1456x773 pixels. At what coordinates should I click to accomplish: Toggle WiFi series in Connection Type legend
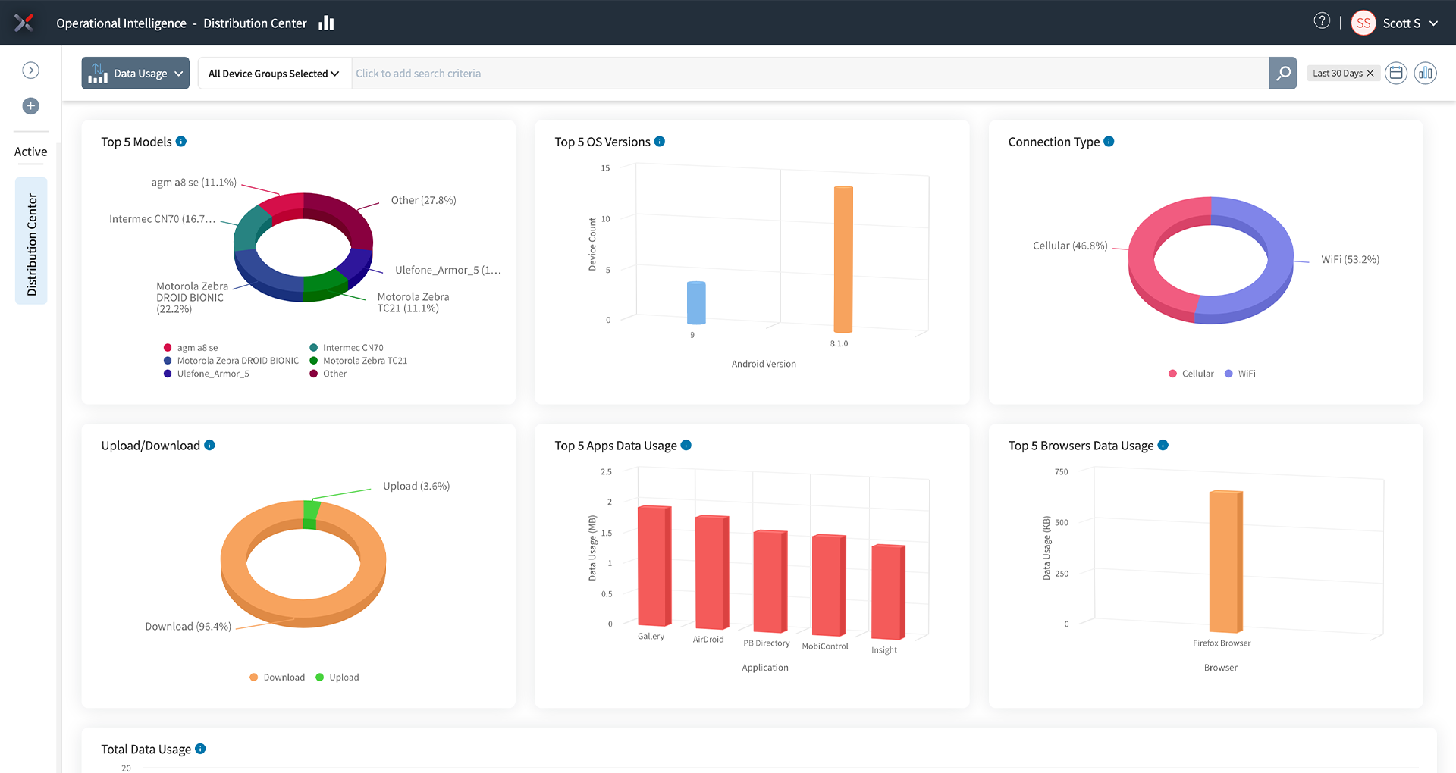tap(1240, 374)
